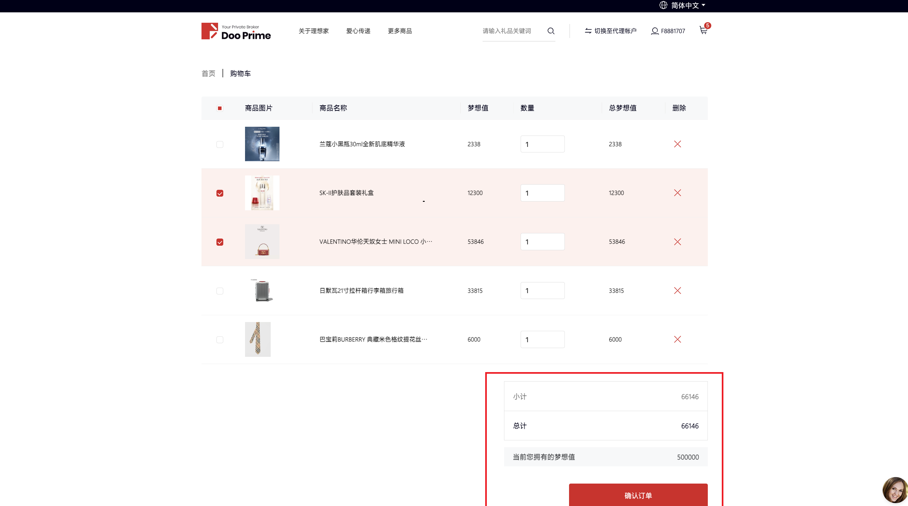Screen dimensions: 908x506
Task: Delete the BURBERRY tie item
Action: pos(677,339)
